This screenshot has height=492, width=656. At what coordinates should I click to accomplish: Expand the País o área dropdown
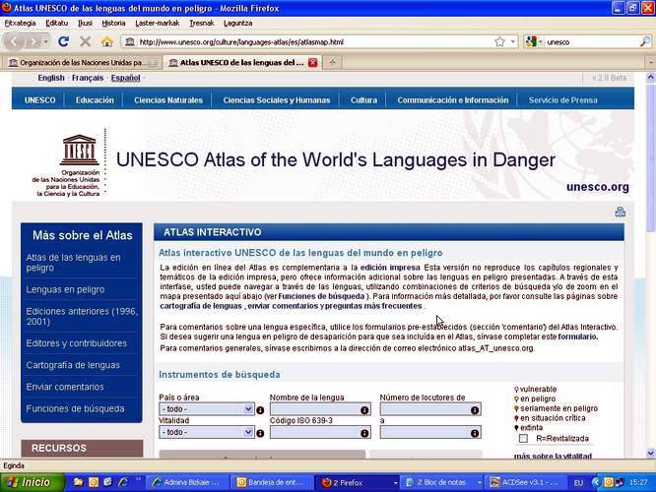248,408
